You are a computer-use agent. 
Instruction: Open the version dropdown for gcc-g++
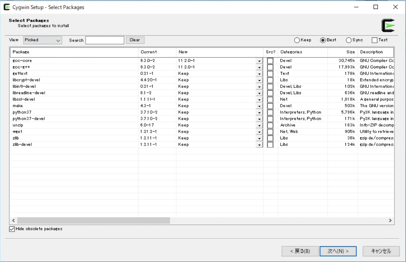pyautogui.click(x=259, y=67)
